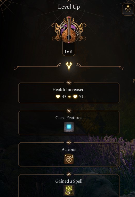Click the star ornament above Gained a Spell
Viewport: 135px width, 197px height.
click(x=69, y=174)
